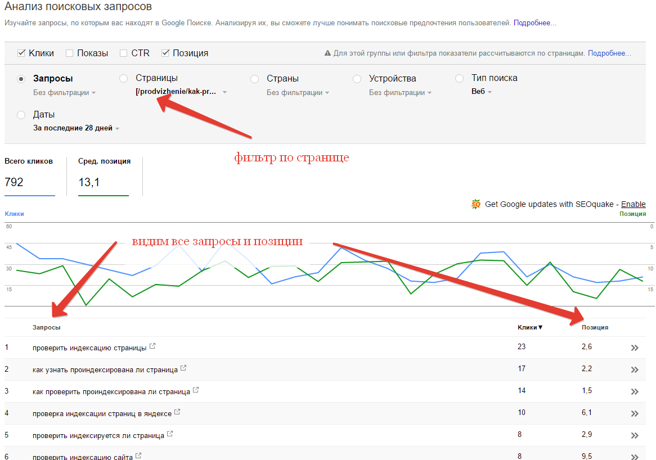Screen dimensions: 656x460
Task: Click position value 6,1 in row 4
Action: coord(587,412)
